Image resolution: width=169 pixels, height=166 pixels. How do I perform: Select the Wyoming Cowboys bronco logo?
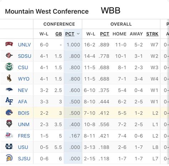click(x=9, y=78)
